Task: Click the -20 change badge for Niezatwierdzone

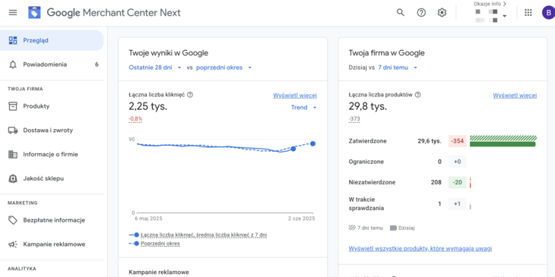Action: pyautogui.click(x=458, y=182)
